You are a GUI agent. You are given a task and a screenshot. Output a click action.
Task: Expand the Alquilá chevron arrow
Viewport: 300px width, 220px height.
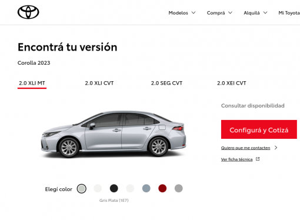click(x=265, y=13)
